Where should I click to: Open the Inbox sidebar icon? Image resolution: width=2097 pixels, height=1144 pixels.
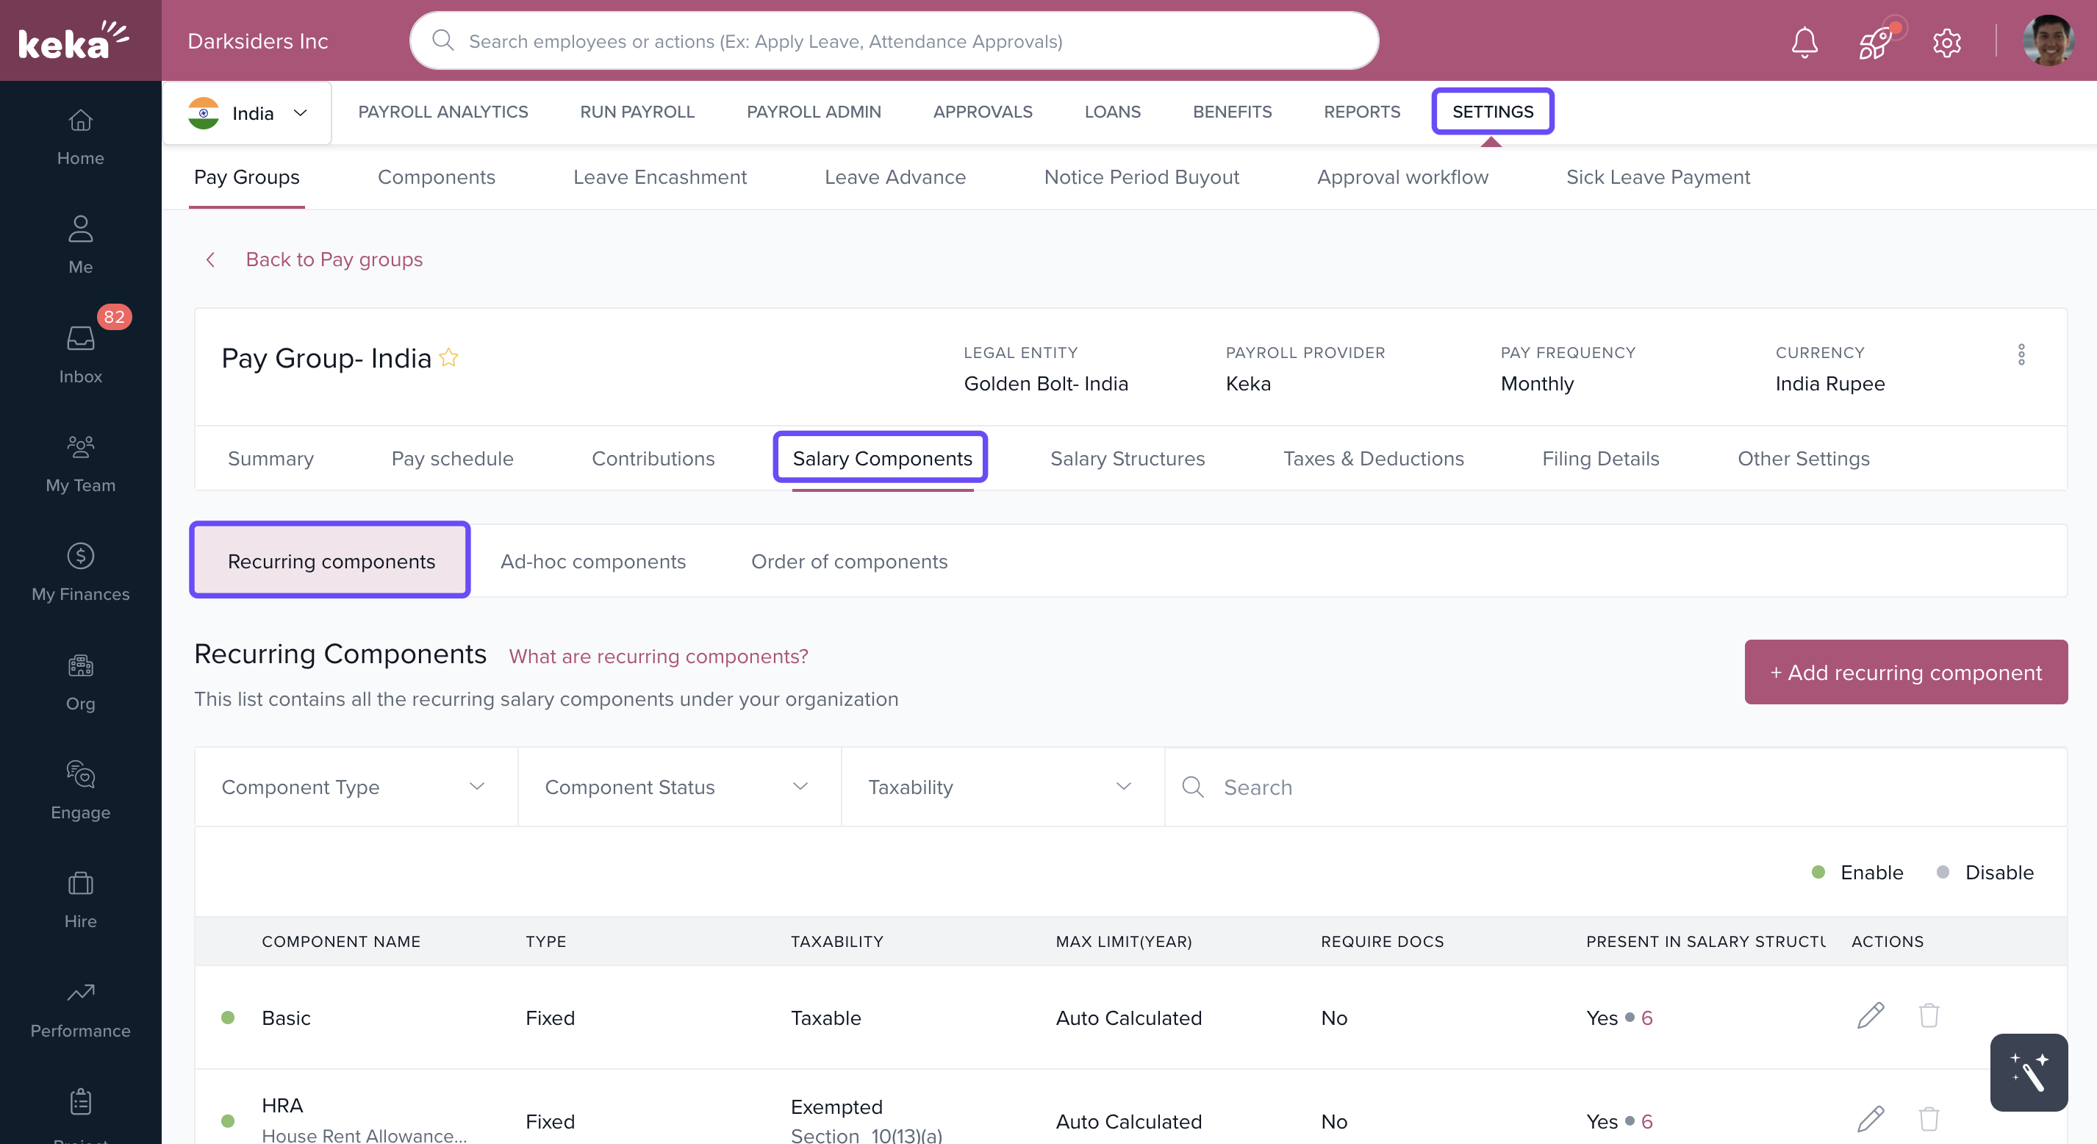81,351
